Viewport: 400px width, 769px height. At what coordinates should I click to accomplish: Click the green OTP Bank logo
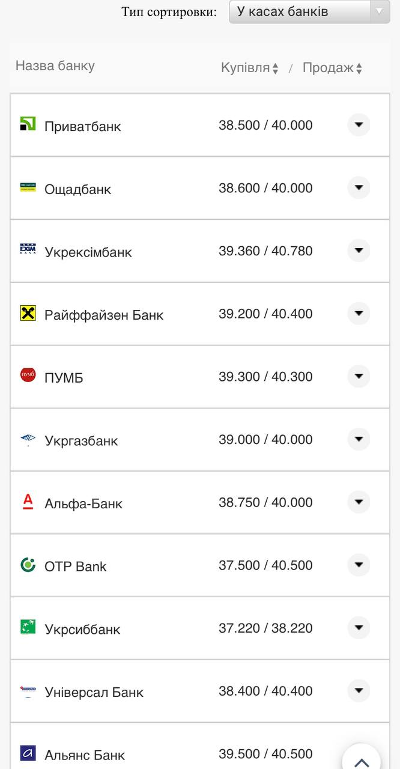pos(28,565)
